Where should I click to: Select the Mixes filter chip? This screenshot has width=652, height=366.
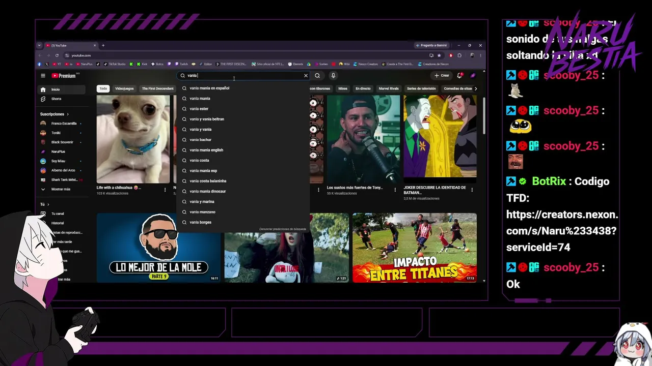pos(343,88)
